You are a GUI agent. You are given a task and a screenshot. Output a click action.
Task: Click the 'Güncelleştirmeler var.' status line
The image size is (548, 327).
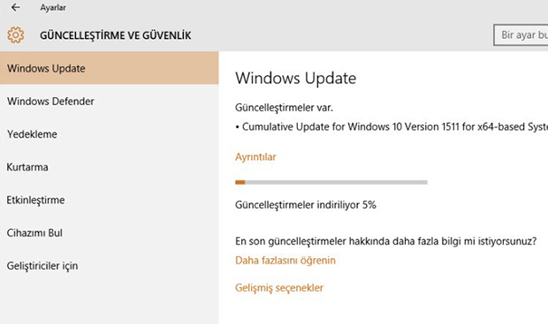click(x=284, y=108)
